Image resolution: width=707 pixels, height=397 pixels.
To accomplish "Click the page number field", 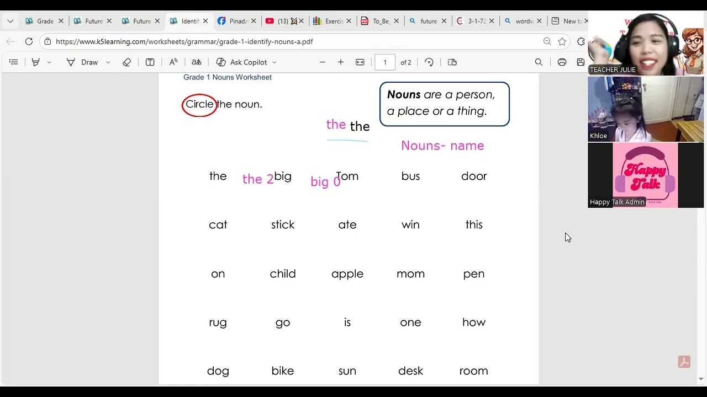I will click(385, 62).
